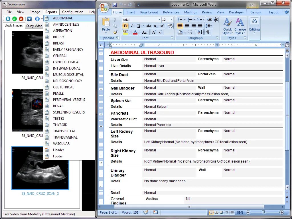Image resolution: width=292 pixels, height=219 pixels.
Task: Open the Numbering dropdown arrow
Action: [194, 20]
